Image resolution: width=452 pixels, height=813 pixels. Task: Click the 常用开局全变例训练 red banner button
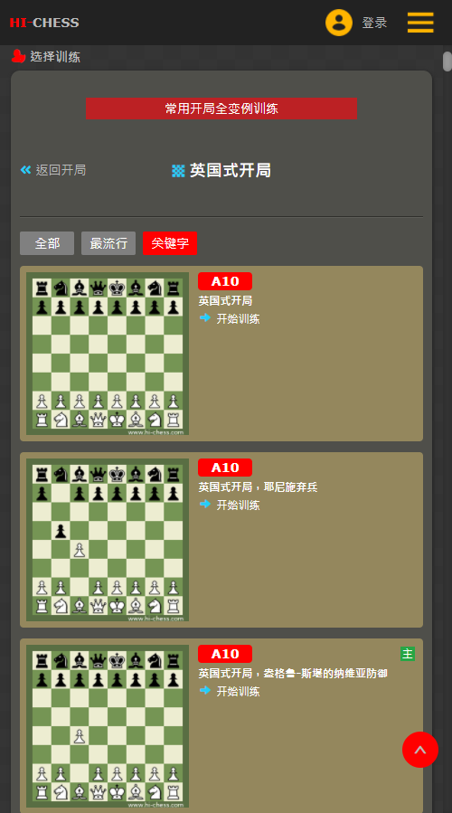pos(221,109)
